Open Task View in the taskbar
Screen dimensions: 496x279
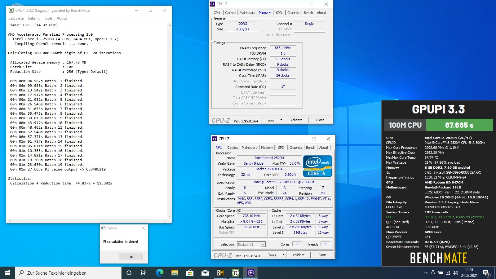(144, 273)
